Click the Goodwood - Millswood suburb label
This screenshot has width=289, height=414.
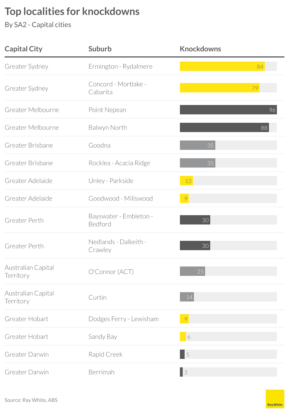pos(120,198)
